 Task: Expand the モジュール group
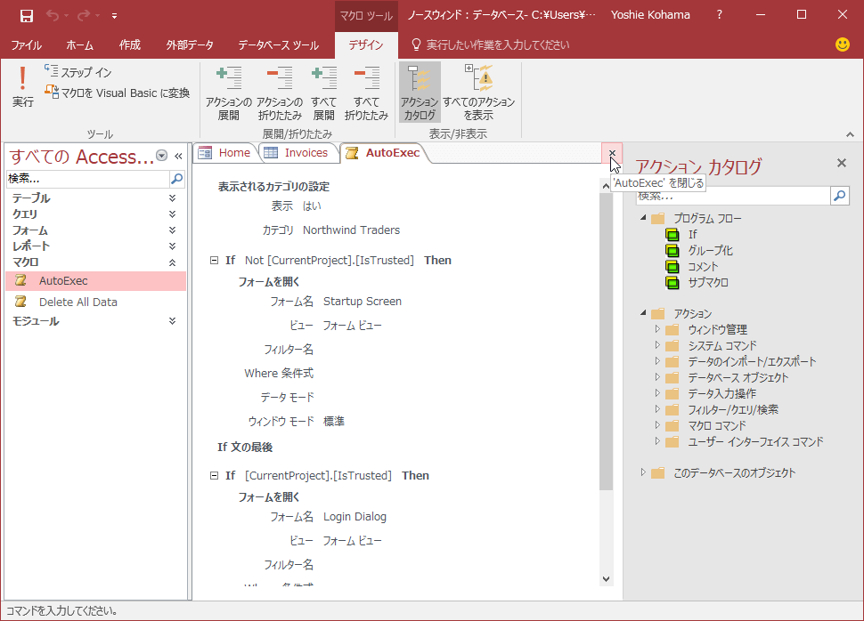173,321
